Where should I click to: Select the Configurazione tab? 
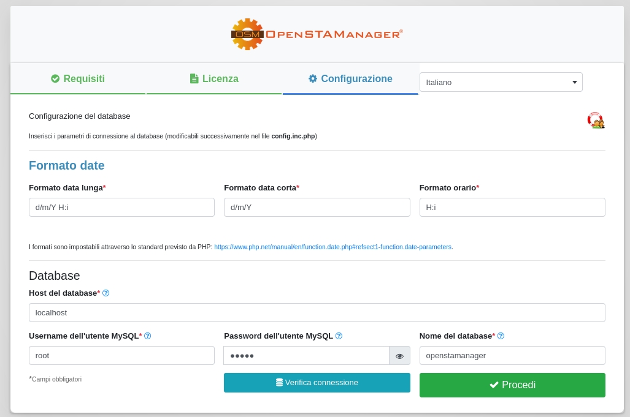coord(350,79)
